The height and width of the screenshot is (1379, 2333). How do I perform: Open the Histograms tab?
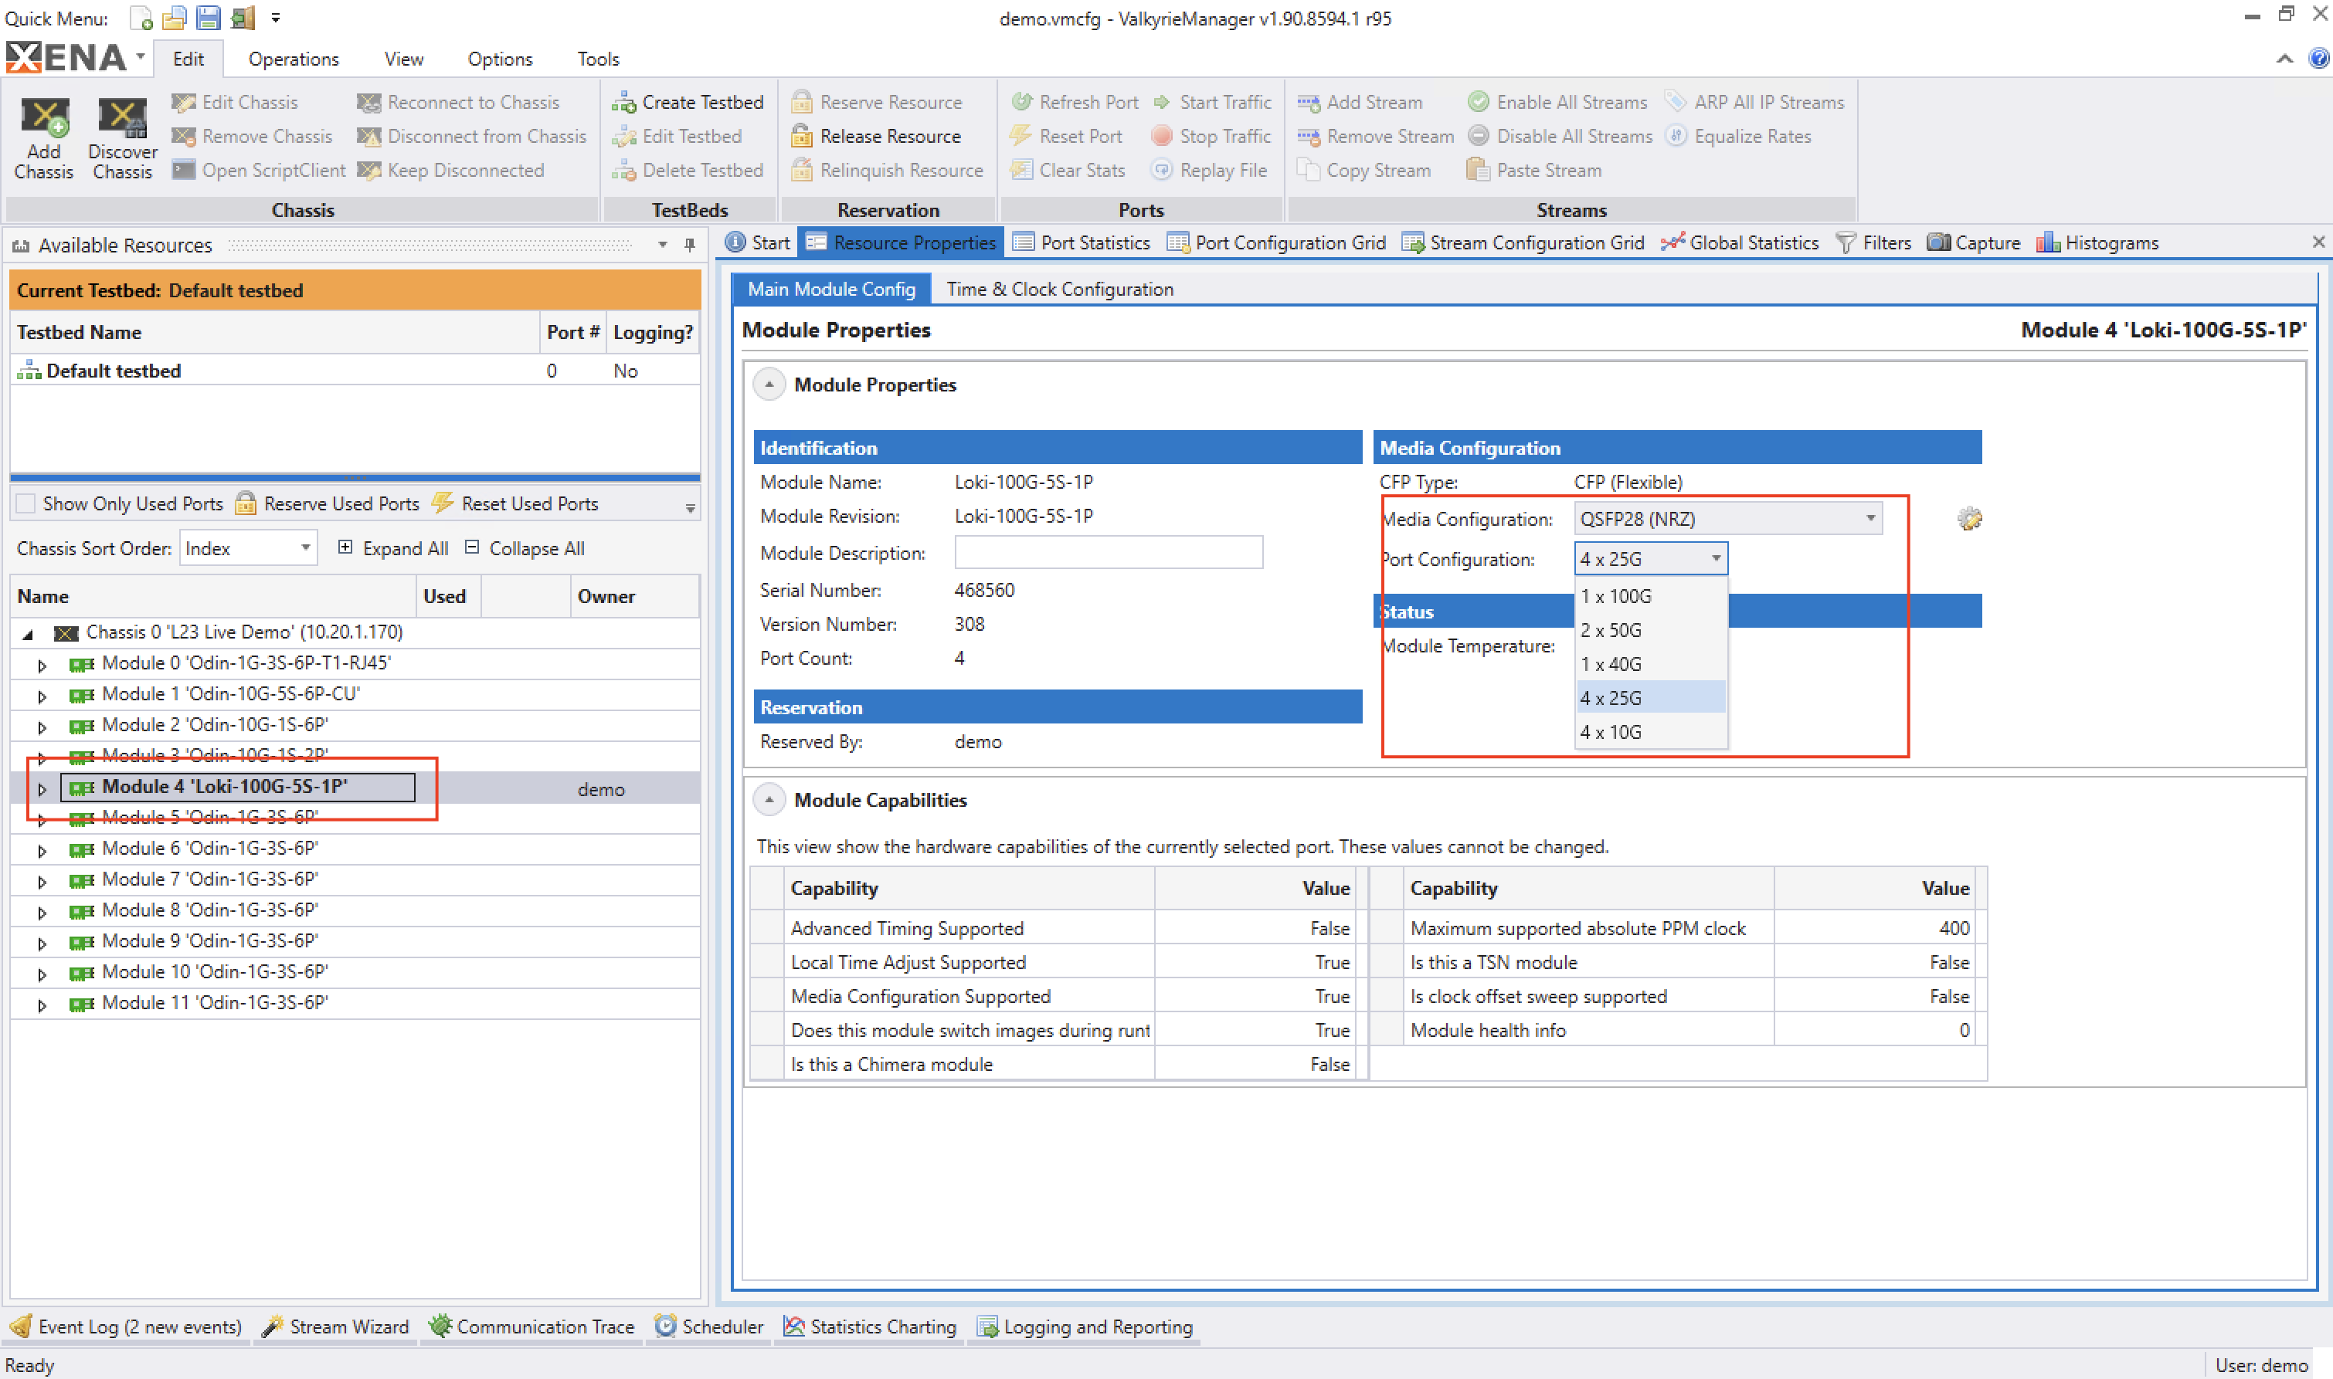click(2098, 242)
